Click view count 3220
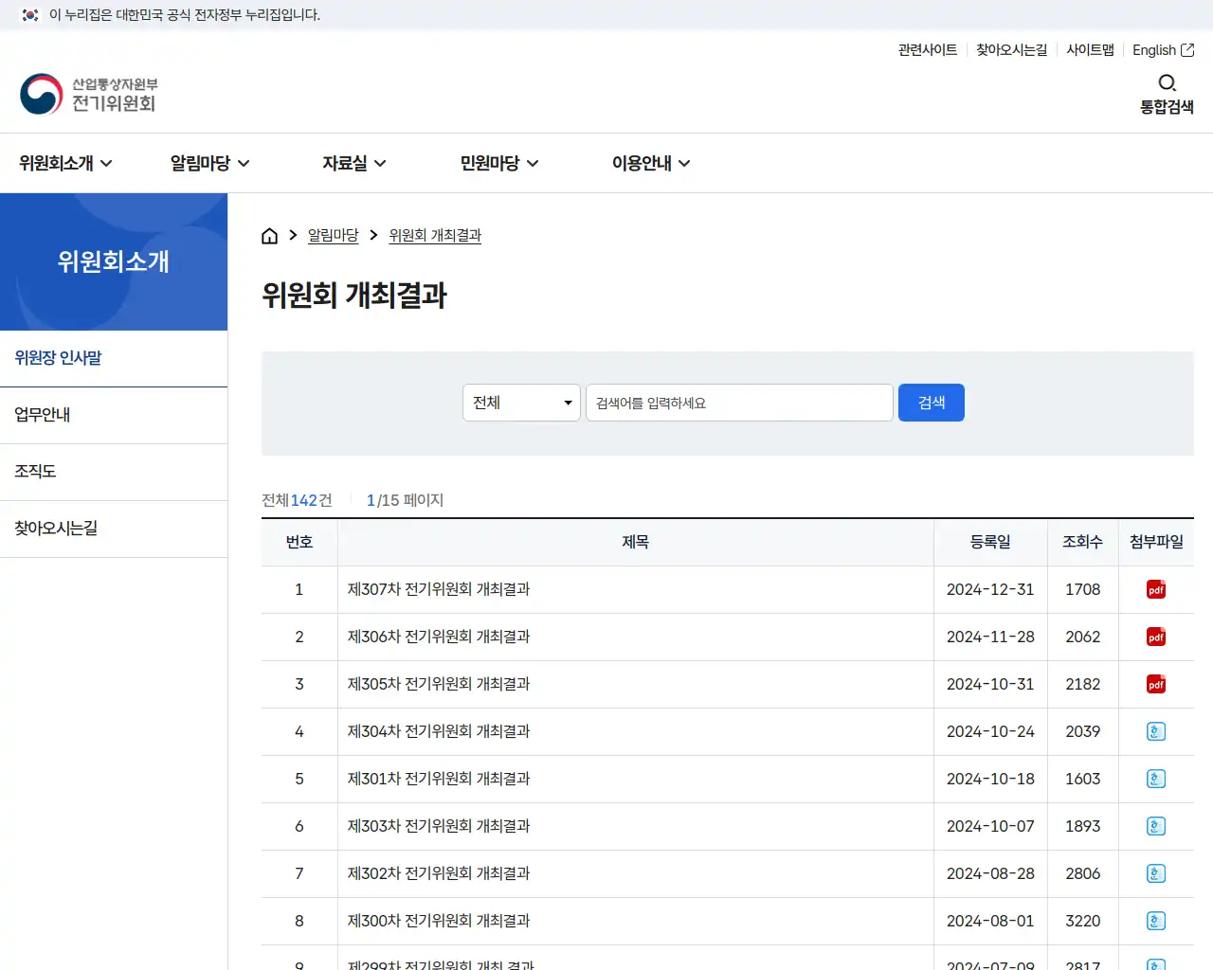The image size is (1213, 970). click(1082, 921)
